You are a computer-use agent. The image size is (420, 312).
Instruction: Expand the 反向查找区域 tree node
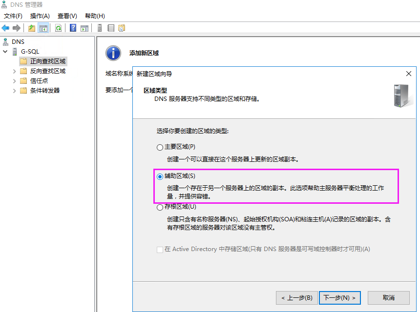point(15,71)
